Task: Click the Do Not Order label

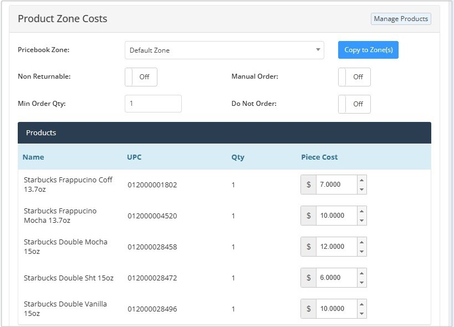Action: [254, 104]
